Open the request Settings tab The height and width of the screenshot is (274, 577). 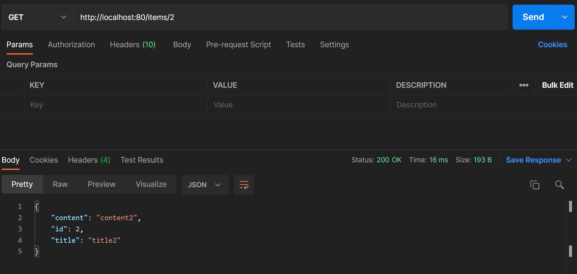pos(334,45)
